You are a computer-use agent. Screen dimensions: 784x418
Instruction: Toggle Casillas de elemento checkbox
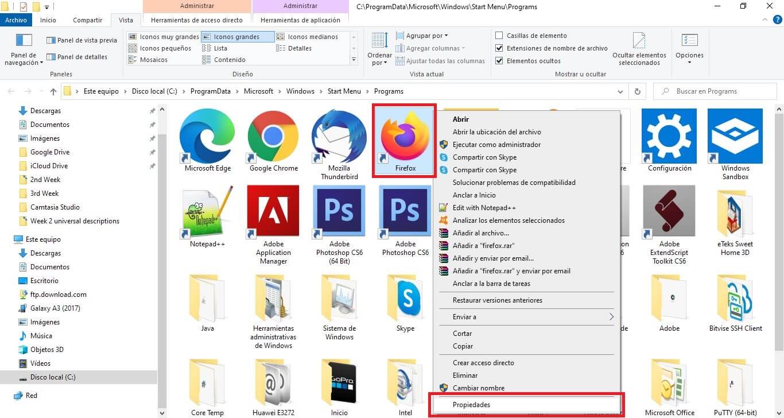[x=499, y=36]
